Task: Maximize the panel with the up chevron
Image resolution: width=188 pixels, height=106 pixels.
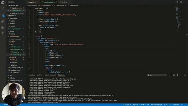Action: [181, 75]
